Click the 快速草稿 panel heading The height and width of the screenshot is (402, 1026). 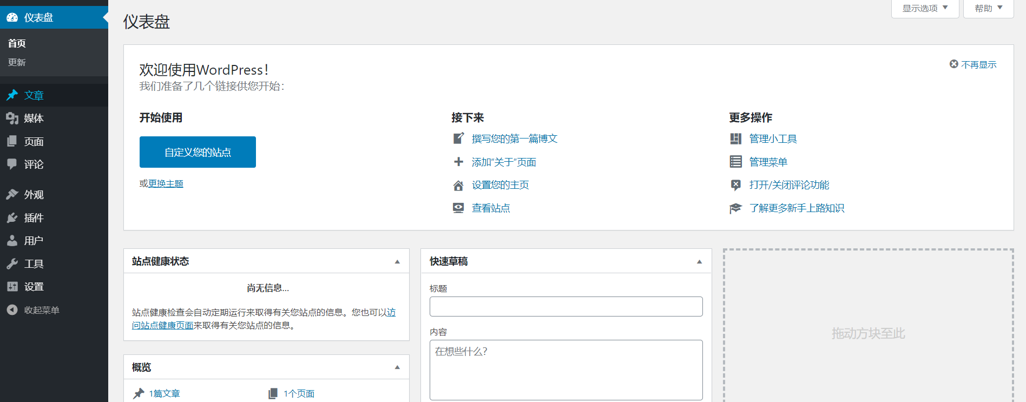(449, 261)
